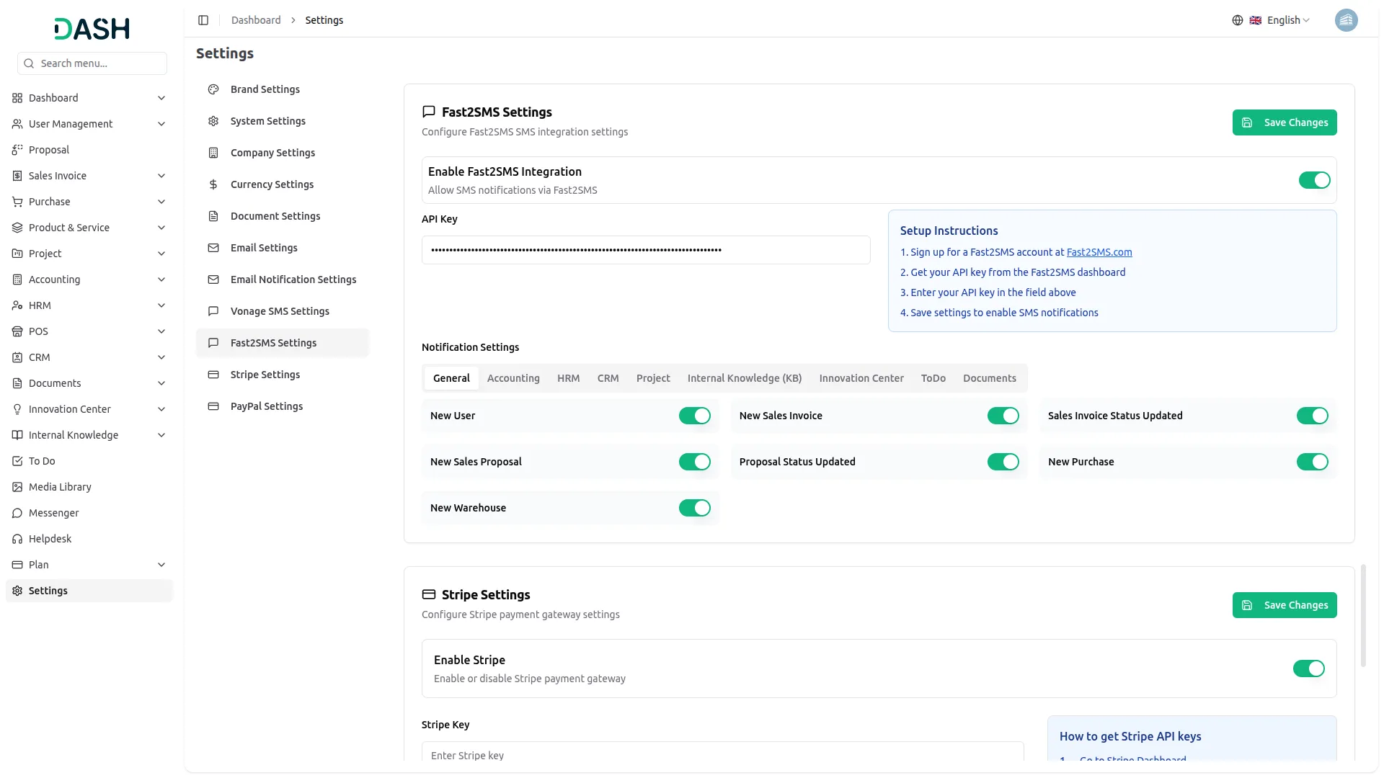Expand the Product & Service chevron

pyautogui.click(x=161, y=228)
